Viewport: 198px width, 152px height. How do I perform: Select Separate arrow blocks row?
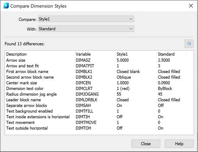[x=99, y=106]
